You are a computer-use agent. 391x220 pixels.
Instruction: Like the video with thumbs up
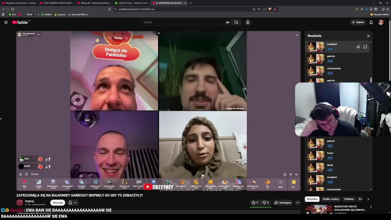[x=255, y=203]
